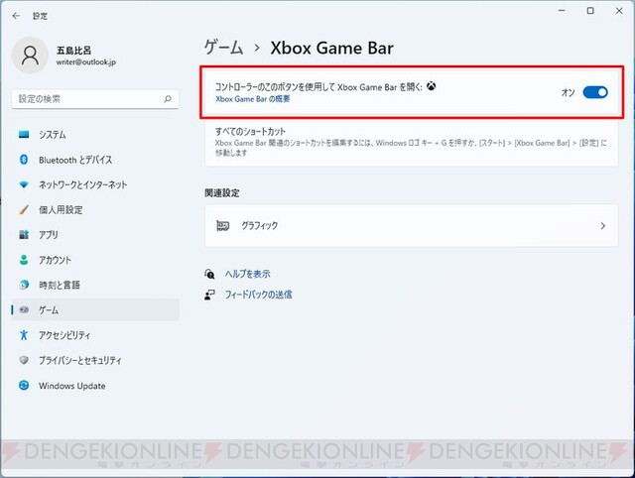This screenshot has height=478, width=635.
Task: Click the network Wi-Fi icon
Action: [x=24, y=184]
